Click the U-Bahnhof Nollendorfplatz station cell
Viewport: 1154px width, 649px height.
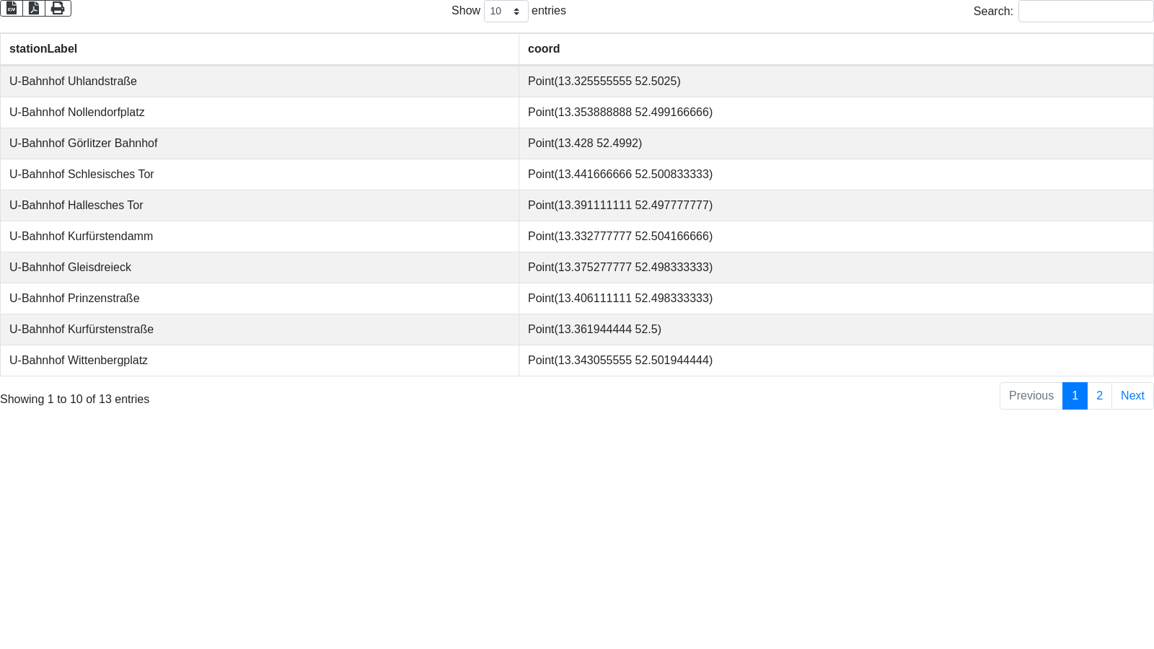(77, 112)
